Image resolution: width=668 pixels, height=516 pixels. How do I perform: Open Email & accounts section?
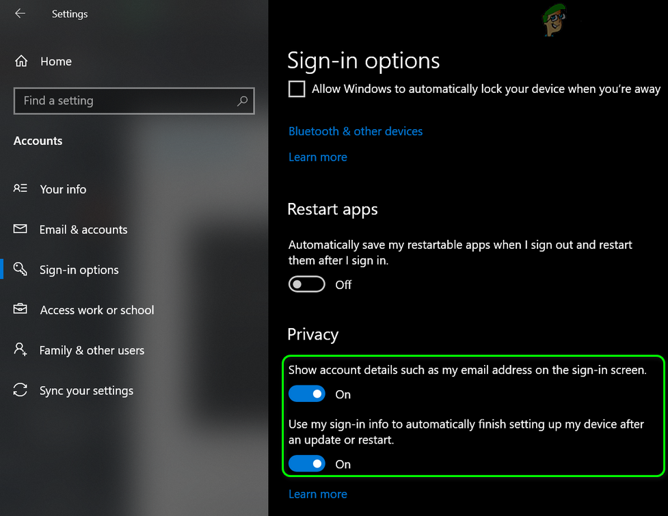pyautogui.click(x=83, y=230)
